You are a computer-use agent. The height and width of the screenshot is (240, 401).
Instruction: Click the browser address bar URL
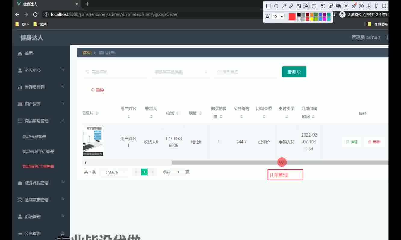pyautogui.click(x=114, y=14)
